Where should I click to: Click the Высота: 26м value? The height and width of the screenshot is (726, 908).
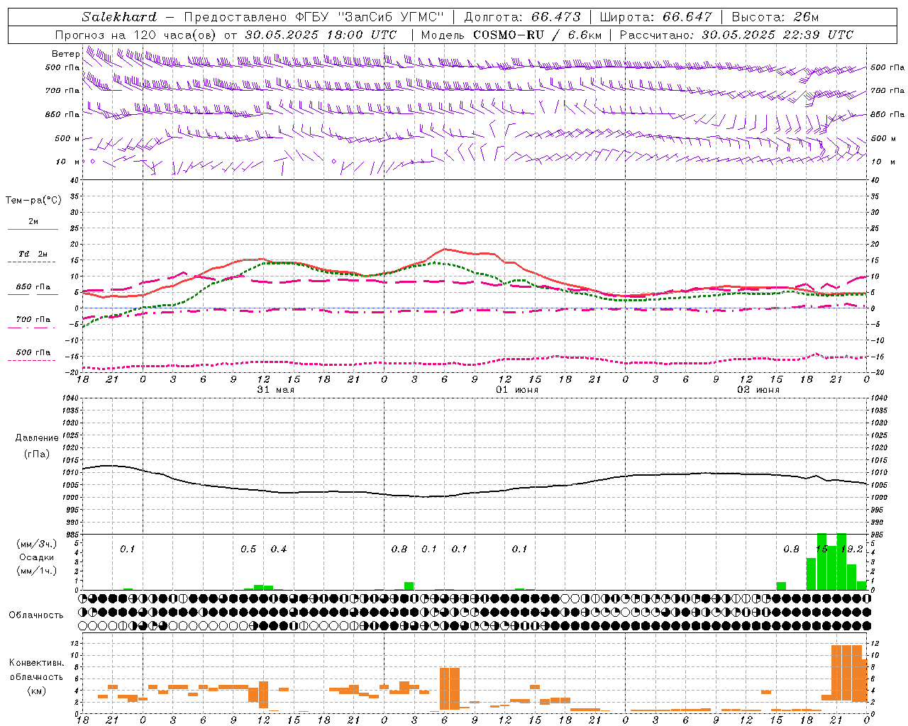click(775, 17)
